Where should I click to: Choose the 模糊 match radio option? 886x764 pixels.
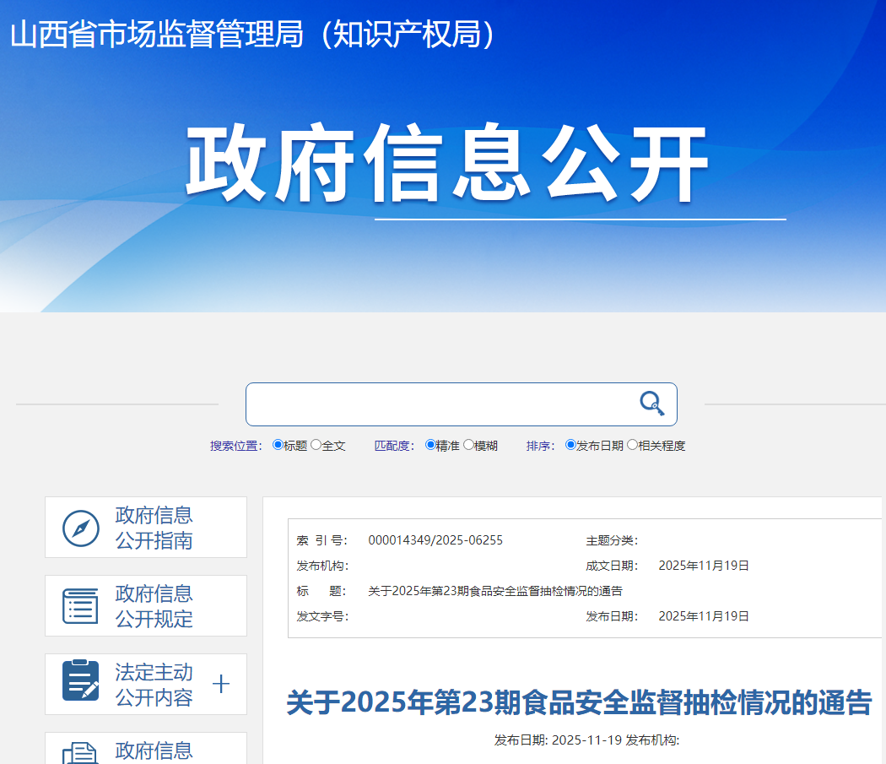click(x=468, y=445)
